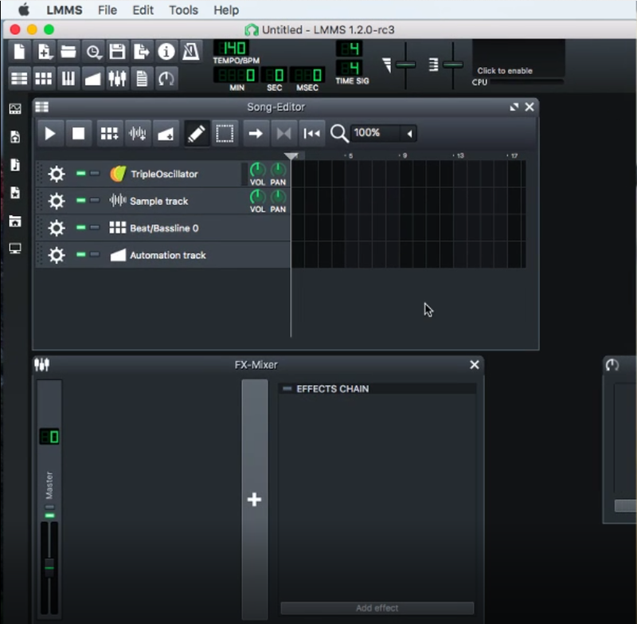The width and height of the screenshot is (637, 624).
Task: Open the File menu
Action: 107,10
